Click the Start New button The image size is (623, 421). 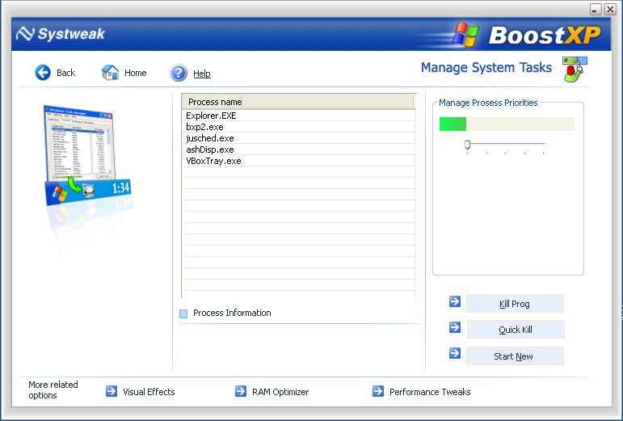point(515,356)
